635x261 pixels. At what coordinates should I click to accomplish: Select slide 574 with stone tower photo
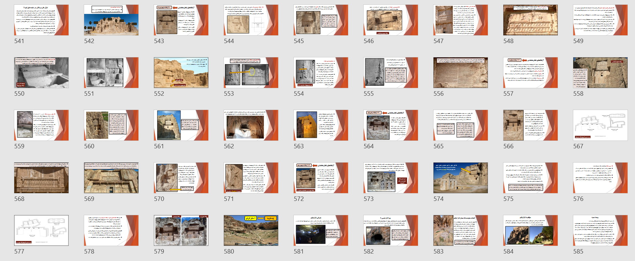point(461,178)
